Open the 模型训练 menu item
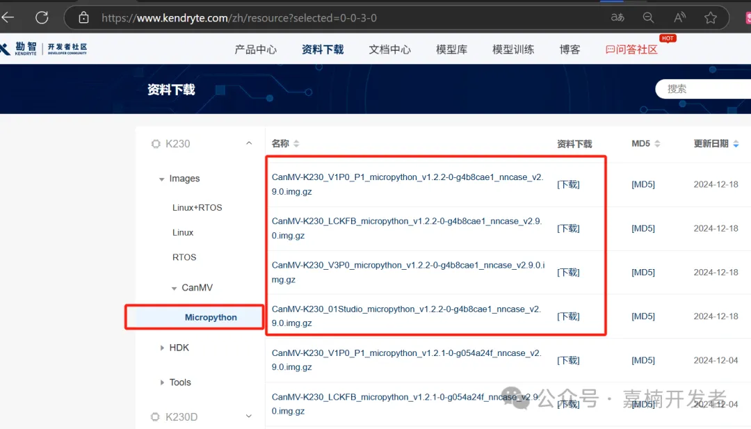Image resolution: width=751 pixels, height=429 pixels. tap(513, 49)
